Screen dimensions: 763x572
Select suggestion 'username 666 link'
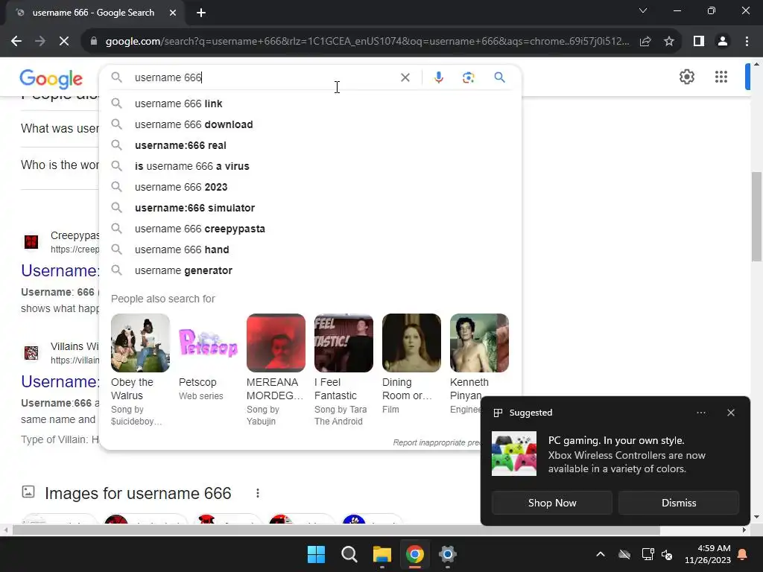point(311,104)
